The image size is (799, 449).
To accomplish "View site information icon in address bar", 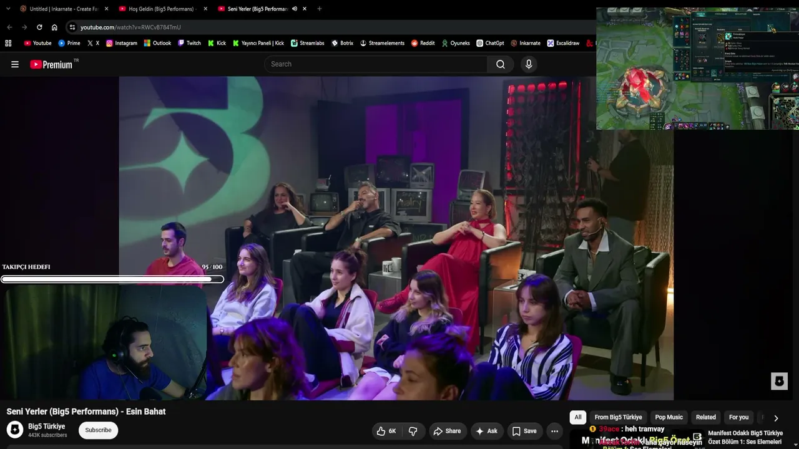I will (72, 27).
